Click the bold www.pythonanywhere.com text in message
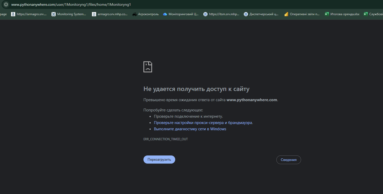383x194 pixels. click(252, 100)
